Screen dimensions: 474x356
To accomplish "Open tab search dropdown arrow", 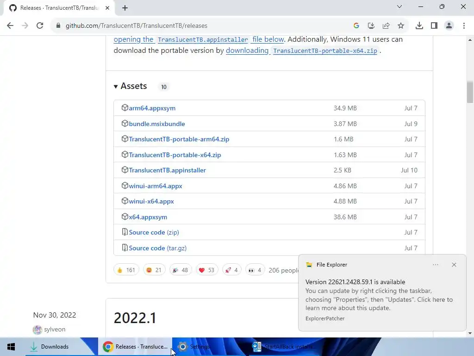I will click(399, 6).
